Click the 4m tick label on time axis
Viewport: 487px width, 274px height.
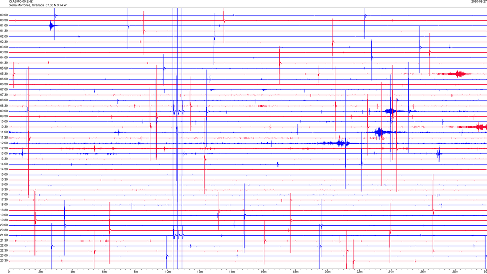pyautogui.click(x=73, y=272)
